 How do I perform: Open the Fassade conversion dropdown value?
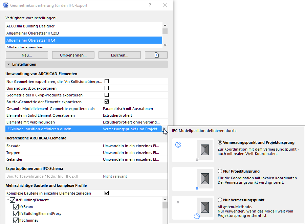tap(131, 146)
